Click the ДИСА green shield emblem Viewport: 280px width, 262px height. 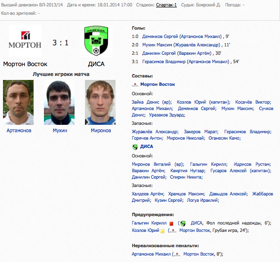pos(96,41)
